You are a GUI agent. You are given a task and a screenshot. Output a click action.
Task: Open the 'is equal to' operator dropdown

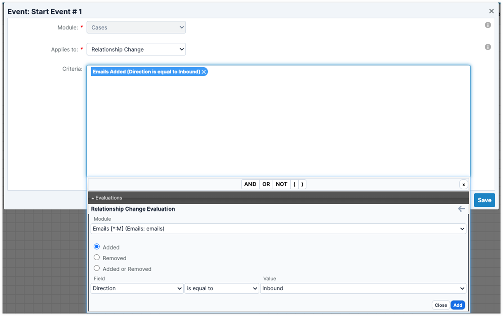coord(221,288)
